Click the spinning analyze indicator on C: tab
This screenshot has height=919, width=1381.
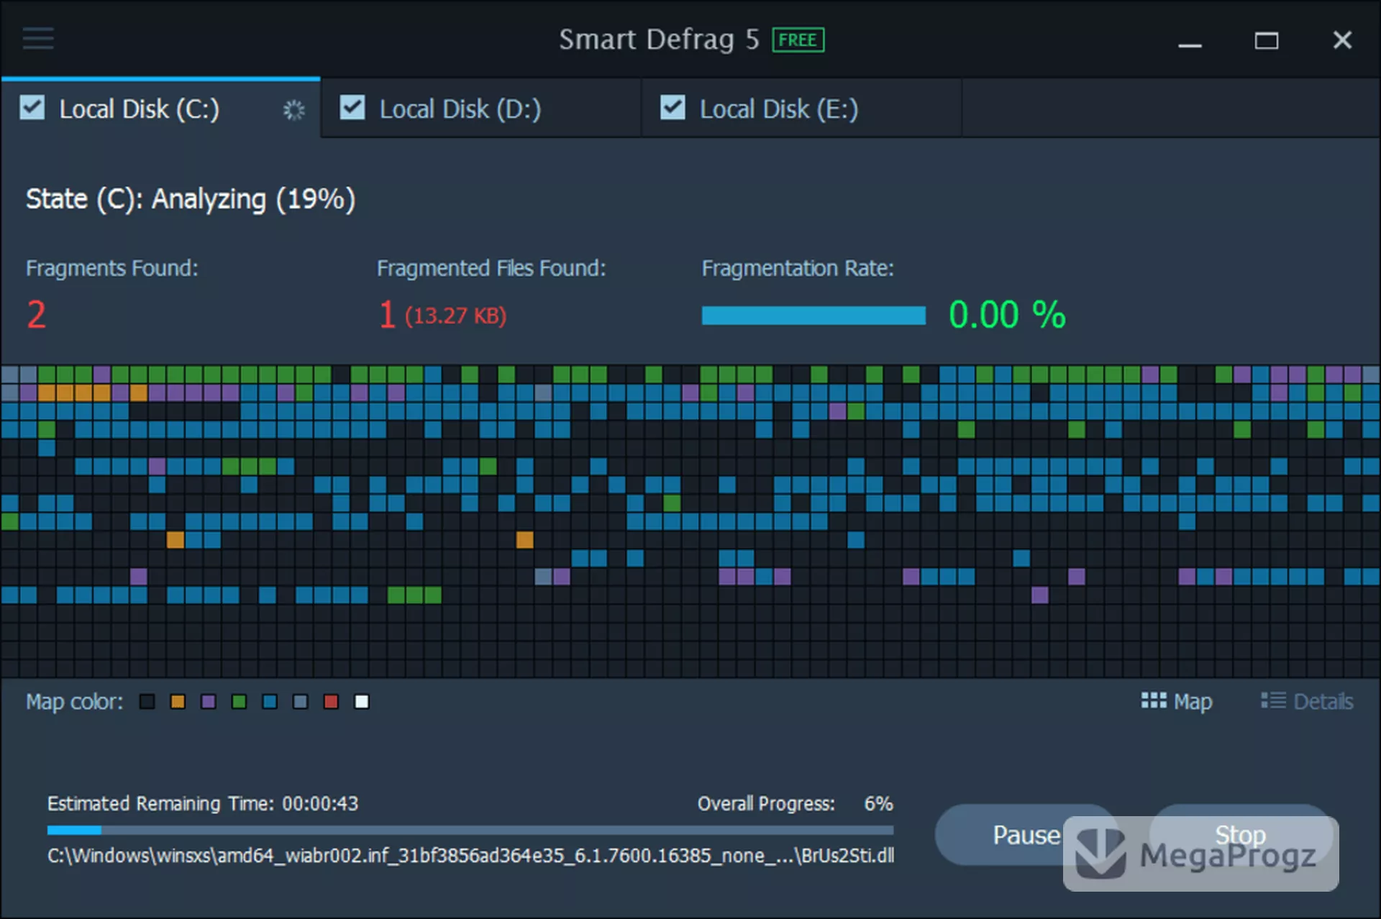coord(293,110)
